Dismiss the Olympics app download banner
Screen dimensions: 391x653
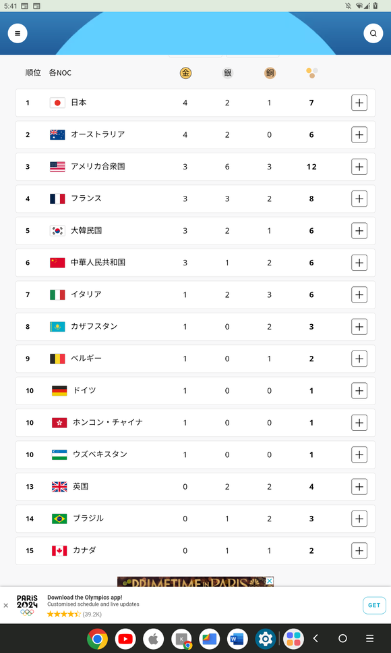[6, 604]
